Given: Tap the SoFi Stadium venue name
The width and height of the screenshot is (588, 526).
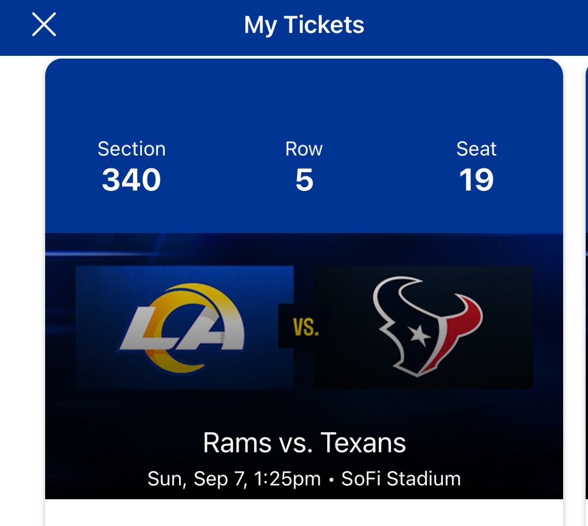Looking at the screenshot, I should [x=401, y=479].
